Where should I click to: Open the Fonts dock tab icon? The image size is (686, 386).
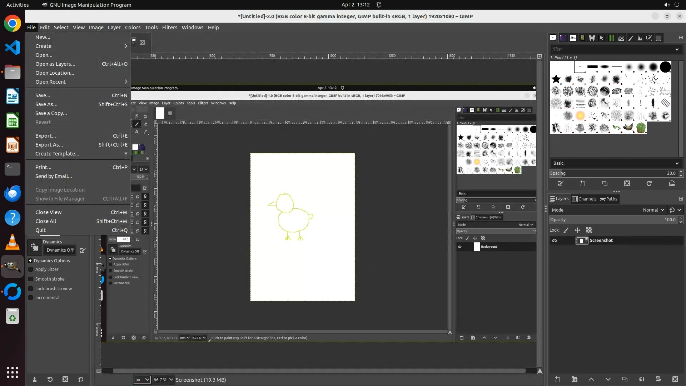coord(573,38)
